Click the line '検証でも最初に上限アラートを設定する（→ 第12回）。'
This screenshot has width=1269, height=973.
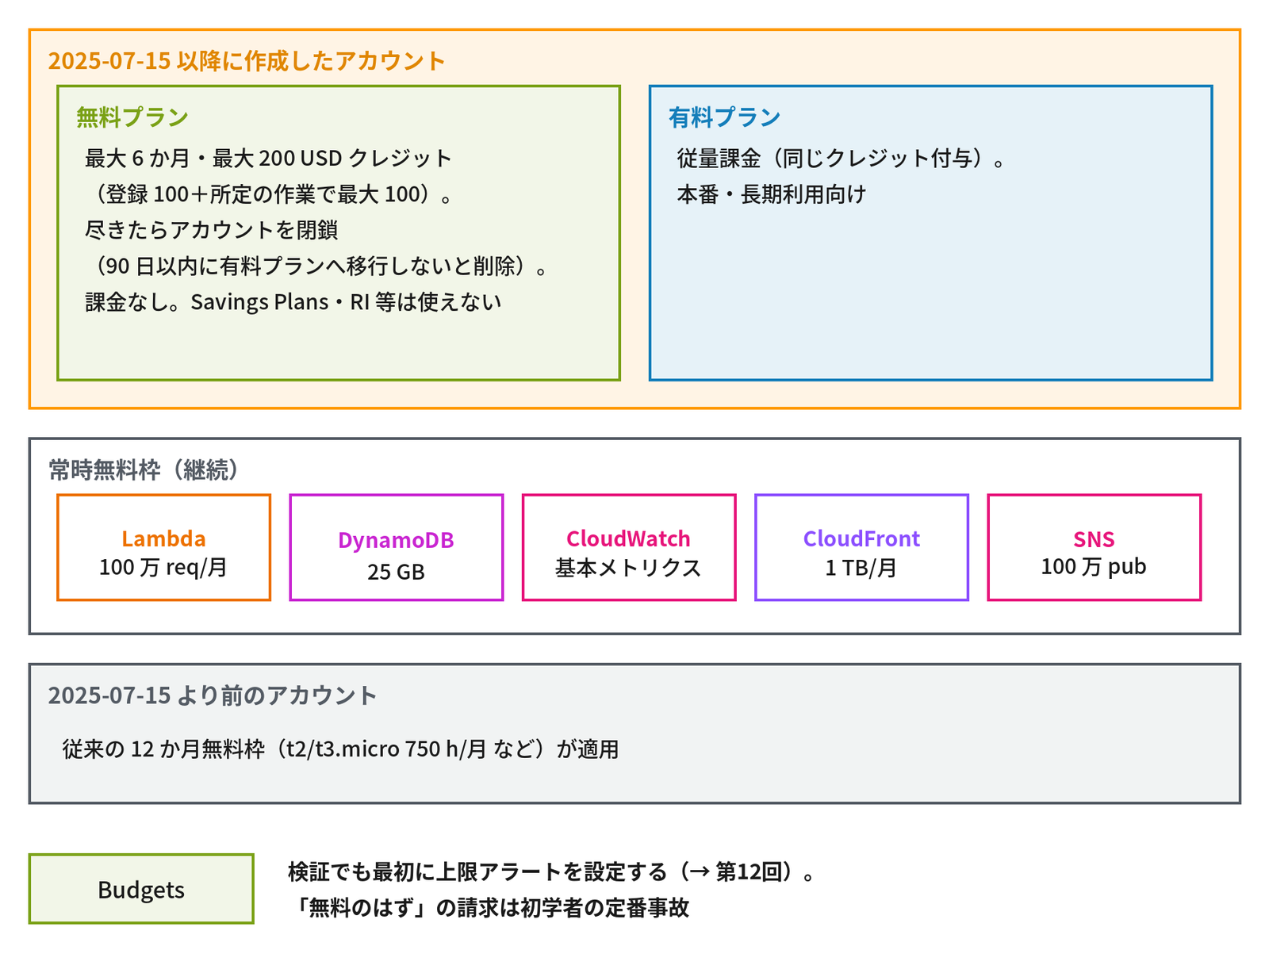[x=551, y=872]
